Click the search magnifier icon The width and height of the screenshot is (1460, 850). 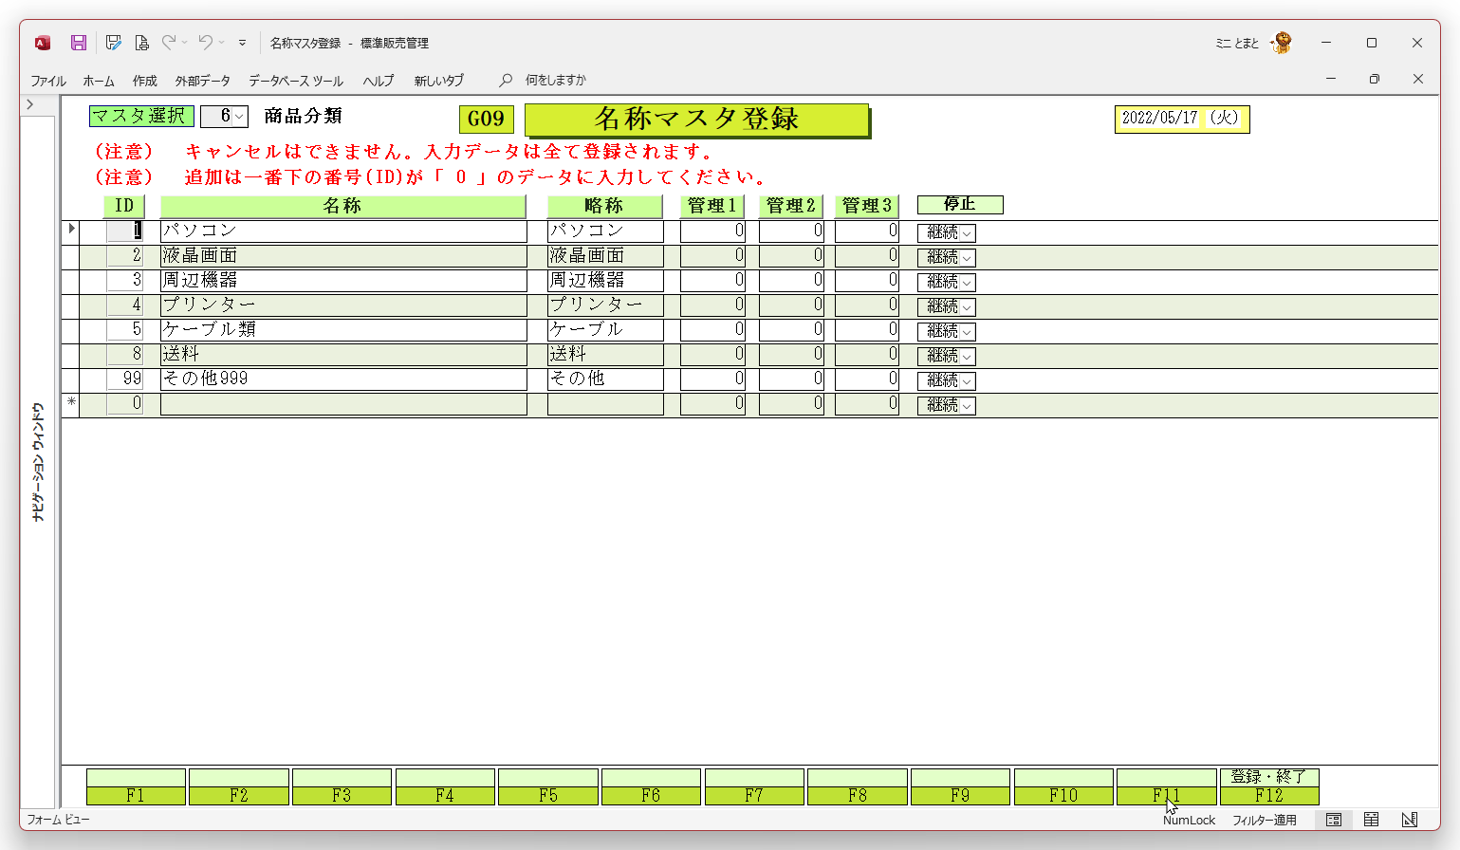[x=506, y=80]
